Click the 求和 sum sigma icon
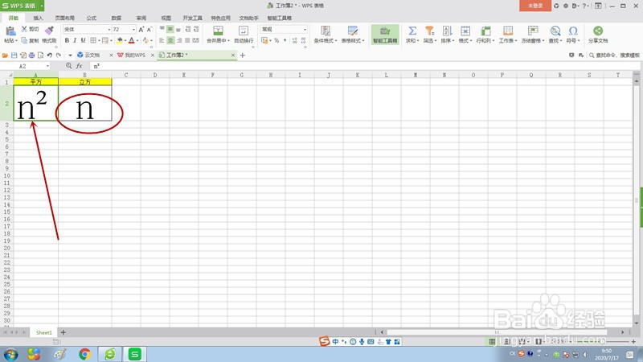 412,31
